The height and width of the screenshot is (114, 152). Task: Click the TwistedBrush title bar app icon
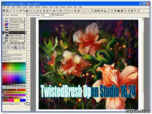[4, 4]
